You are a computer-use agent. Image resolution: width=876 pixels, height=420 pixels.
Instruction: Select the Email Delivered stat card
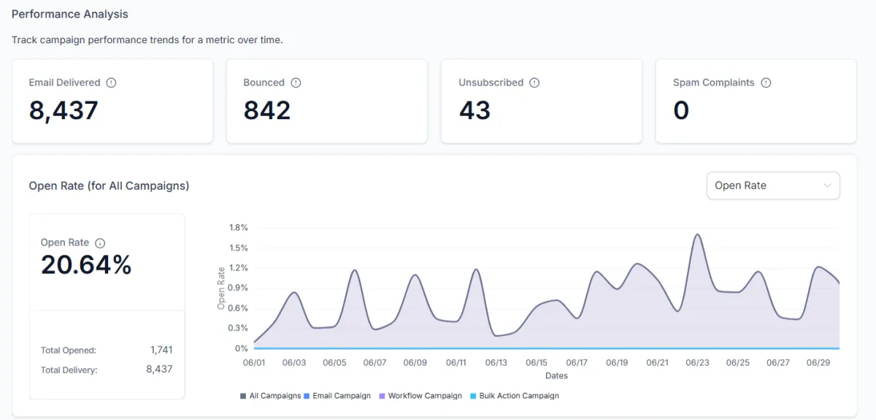112,101
